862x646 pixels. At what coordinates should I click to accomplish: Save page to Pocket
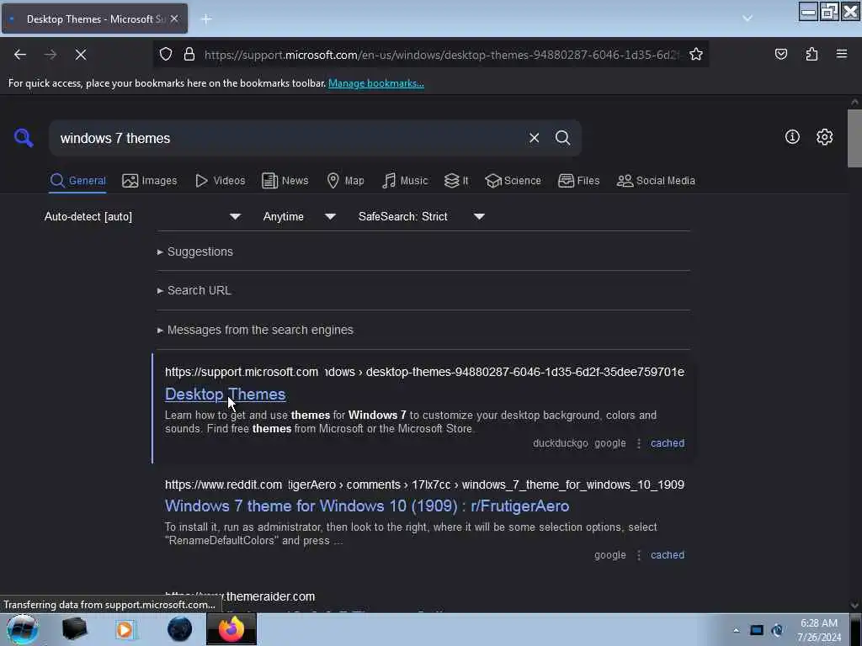coord(780,55)
